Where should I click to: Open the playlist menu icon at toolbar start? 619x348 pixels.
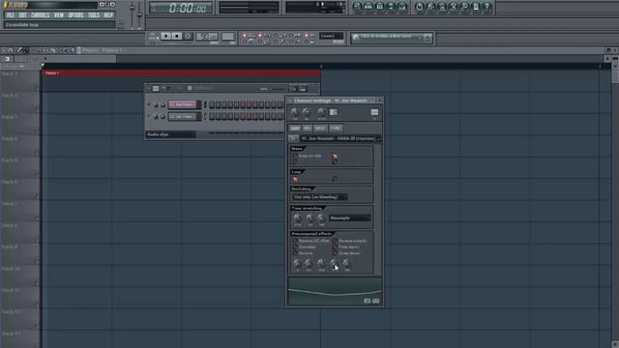click(x=4, y=50)
